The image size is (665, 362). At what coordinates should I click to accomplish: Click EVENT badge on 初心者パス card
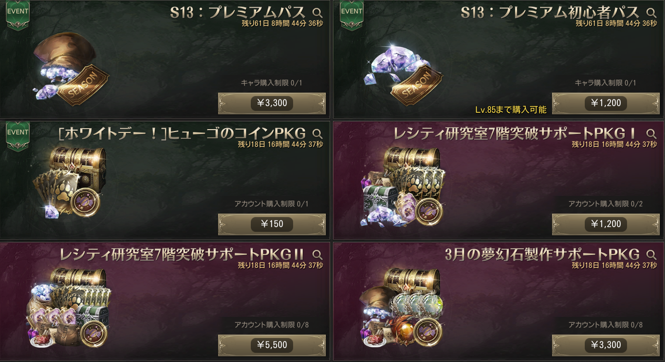[x=352, y=15]
